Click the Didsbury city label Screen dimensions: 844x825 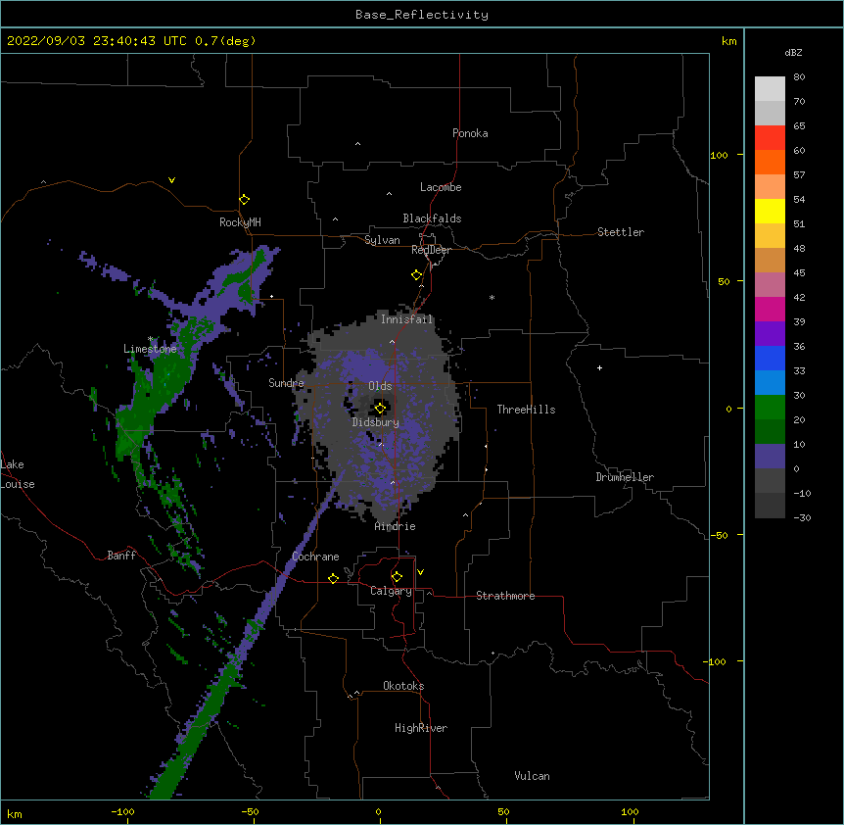[x=375, y=422]
